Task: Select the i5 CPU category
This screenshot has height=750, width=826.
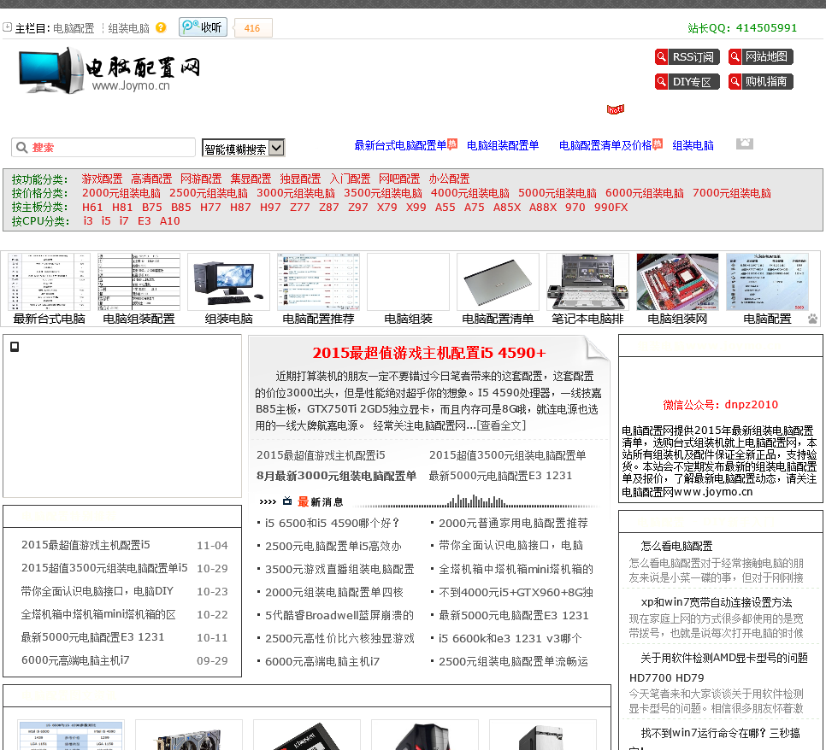Action: click(106, 221)
